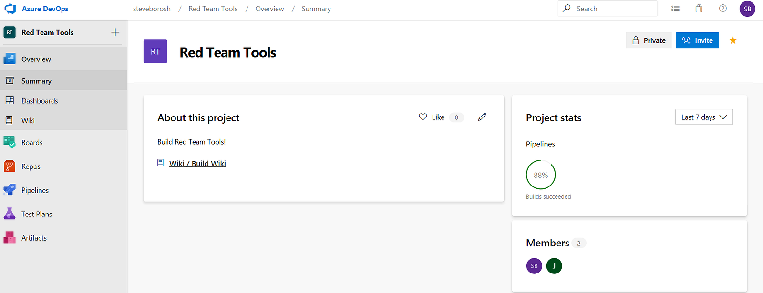
Task: Open SB member avatar in Members
Action: pos(534,266)
